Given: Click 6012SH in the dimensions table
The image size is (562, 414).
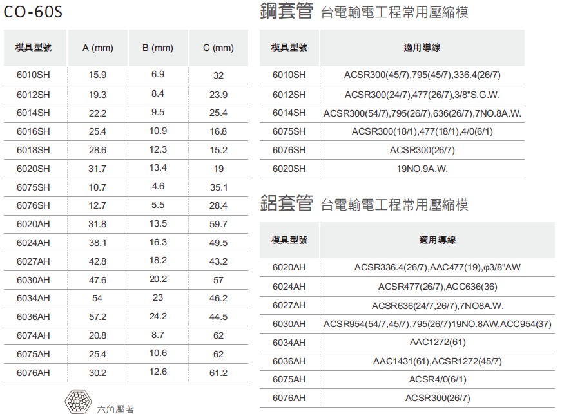Looking at the screenshot, I should [34, 95].
